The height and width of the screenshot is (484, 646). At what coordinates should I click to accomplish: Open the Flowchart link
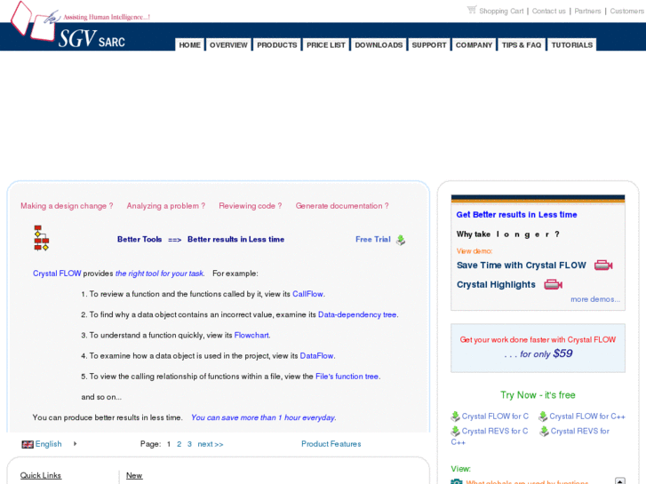click(x=251, y=336)
